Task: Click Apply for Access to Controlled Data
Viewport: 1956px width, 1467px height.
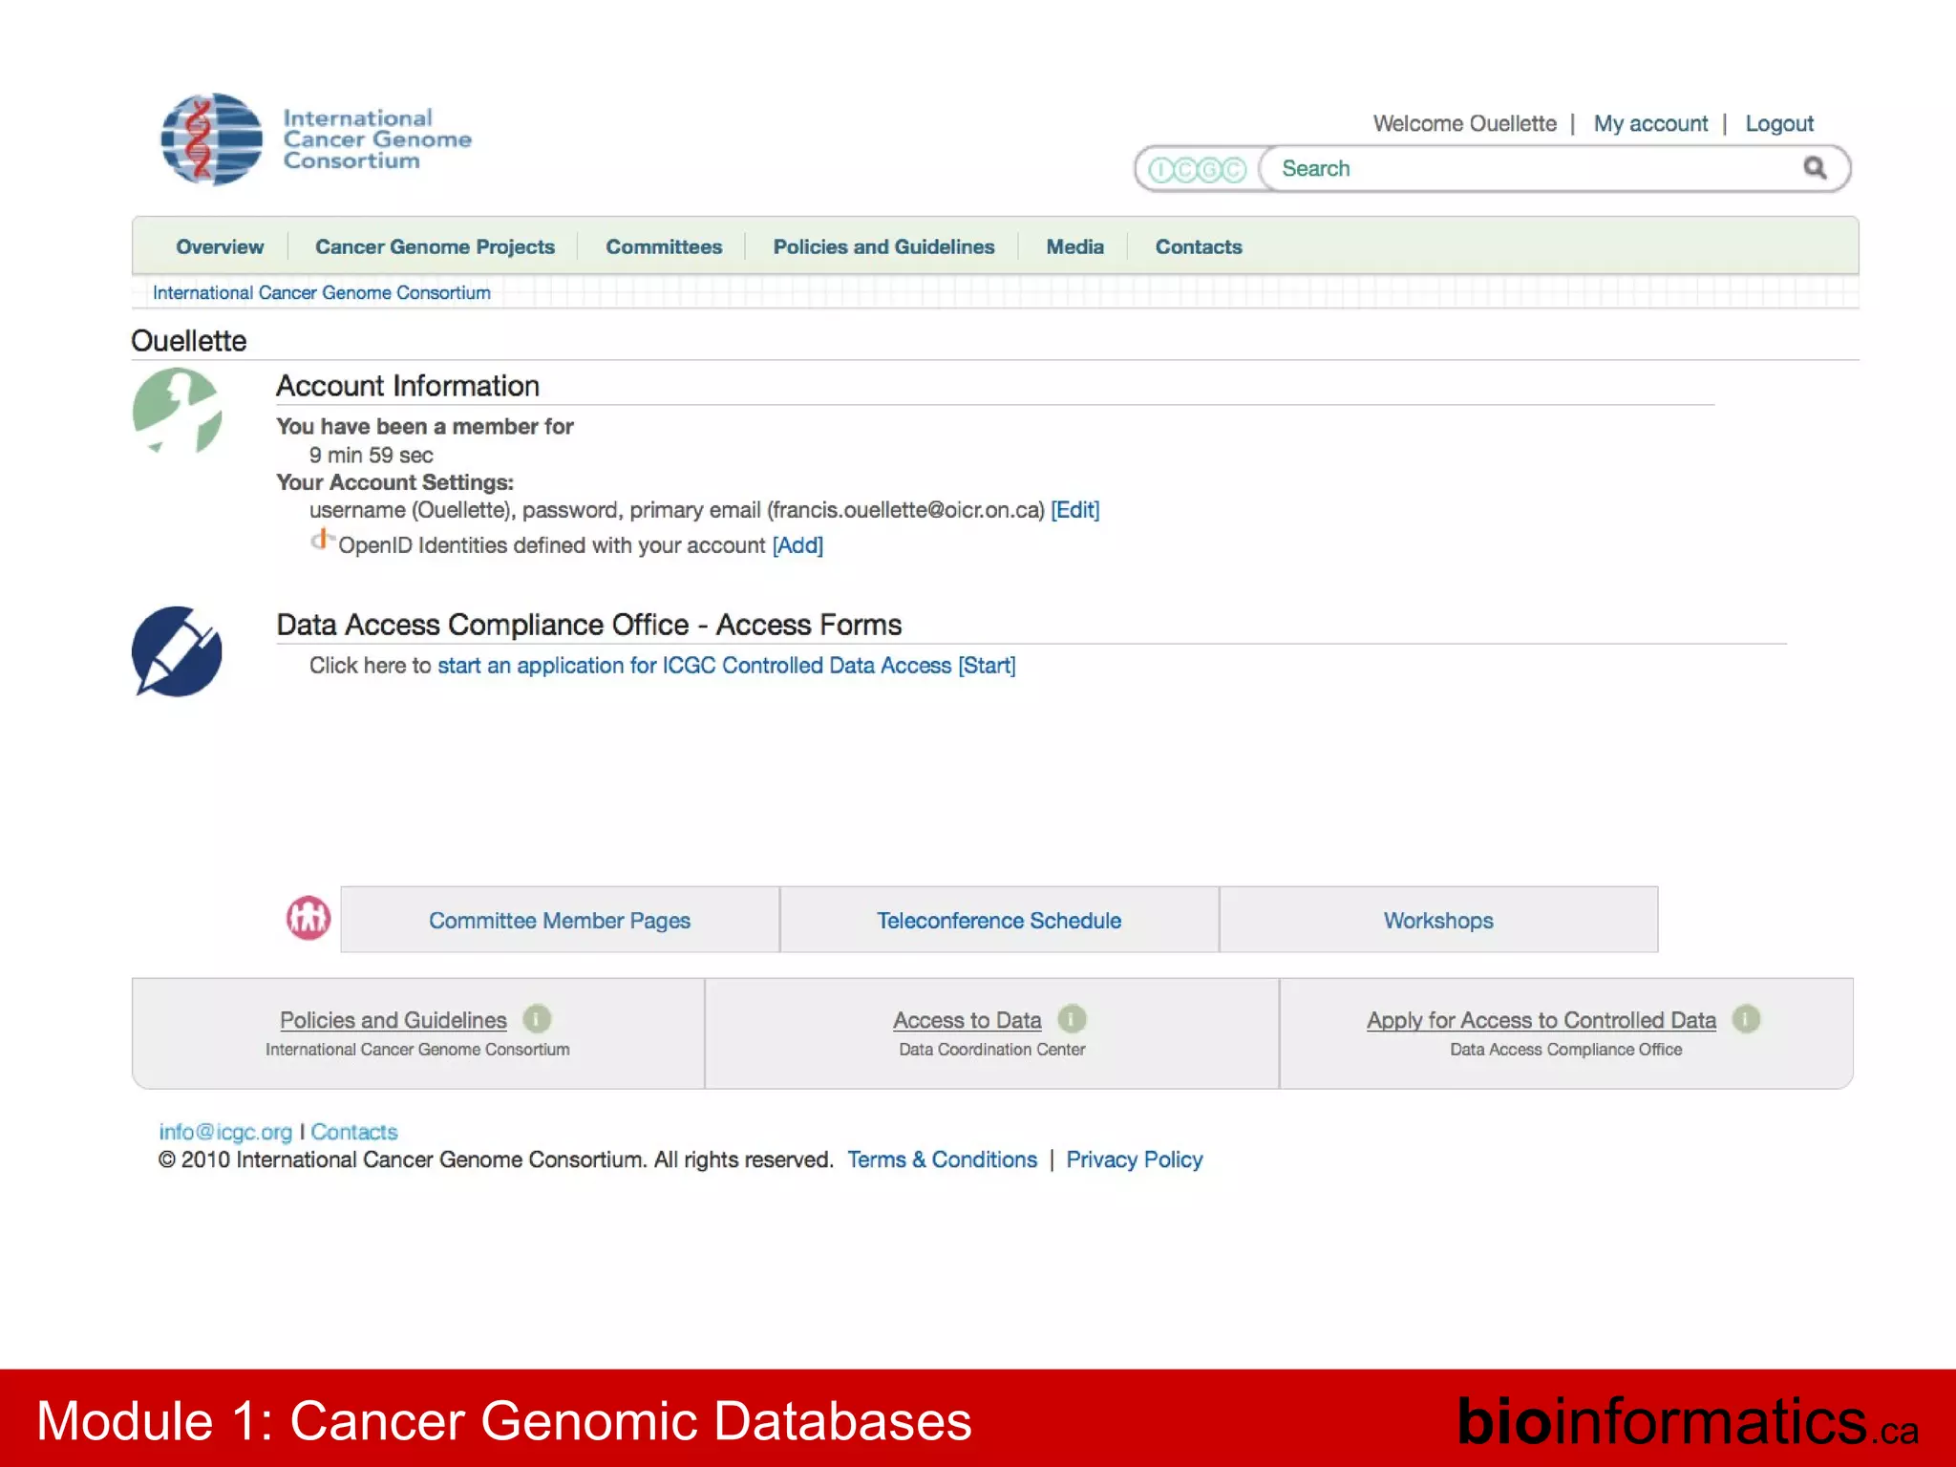Action: click(x=1541, y=1020)
